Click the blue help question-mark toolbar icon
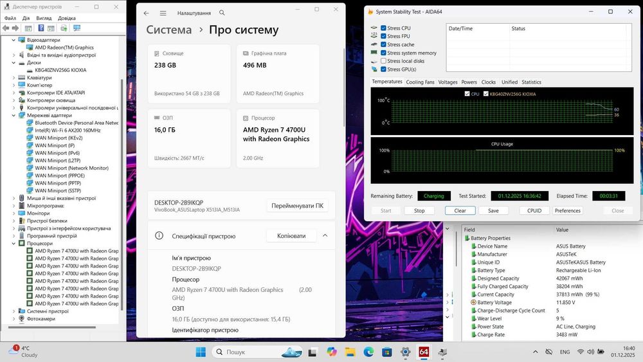The width and height of the screenshot is (643, 362). point(41,28)
